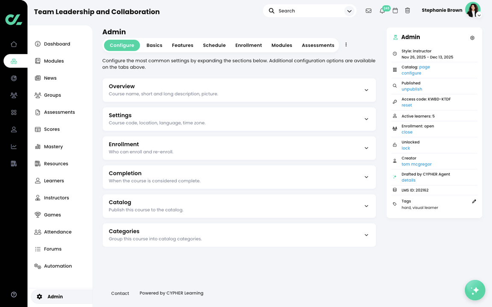492x307 pixels.
Task: Open the groups people icon in black sidebar
Action: [14, 95]
